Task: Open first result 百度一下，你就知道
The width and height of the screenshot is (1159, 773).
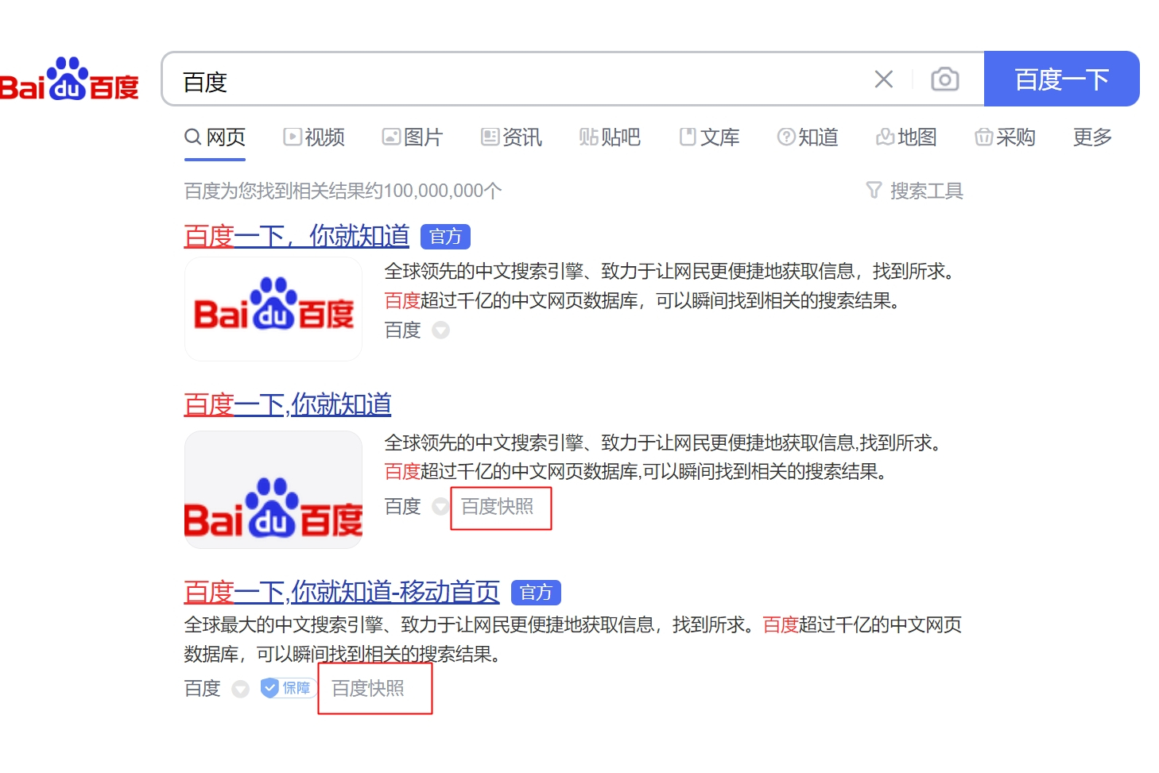Action: (297, 236)
